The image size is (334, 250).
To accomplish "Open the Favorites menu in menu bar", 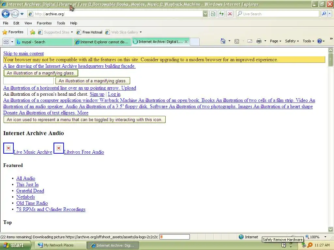I will 44,23.
